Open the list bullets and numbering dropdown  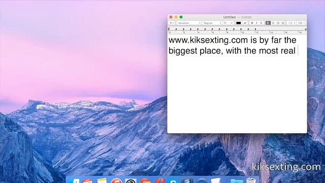(301, 23)
